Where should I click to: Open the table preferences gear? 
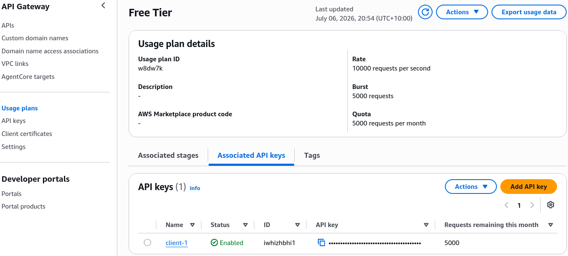(551, 205)
